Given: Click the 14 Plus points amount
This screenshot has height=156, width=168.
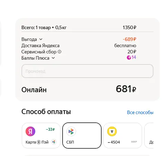Looking at the screenshot, I should pyautogui.click(x=134, y=58).
